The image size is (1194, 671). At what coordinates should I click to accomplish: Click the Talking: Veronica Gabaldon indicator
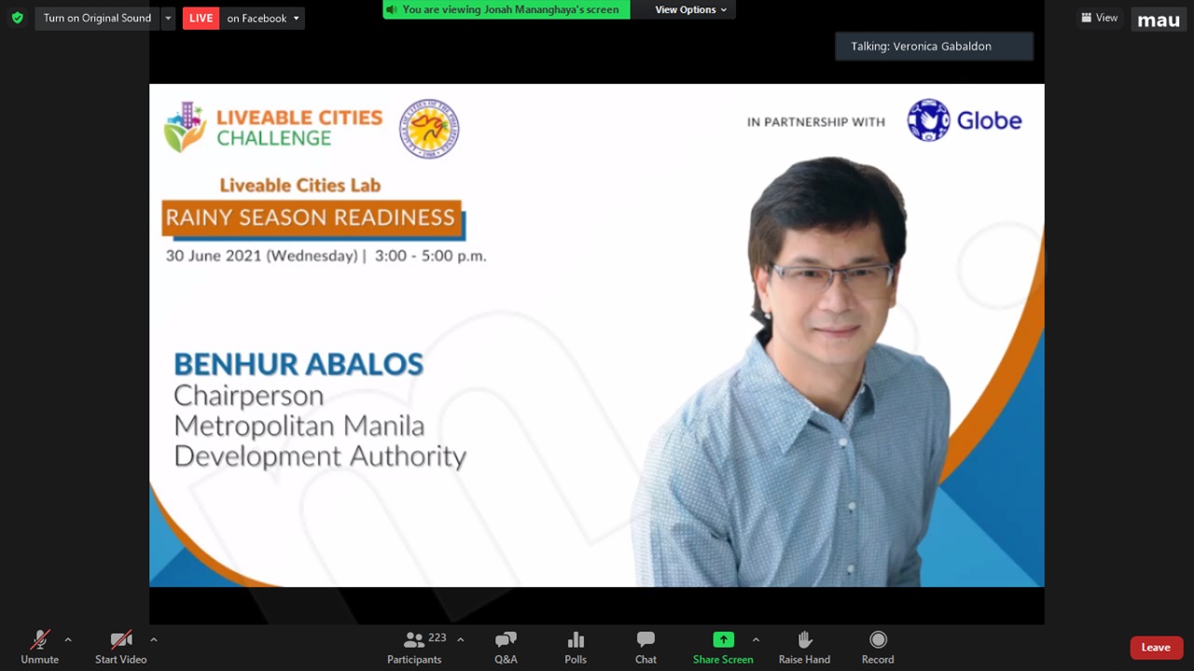[934, 46]
